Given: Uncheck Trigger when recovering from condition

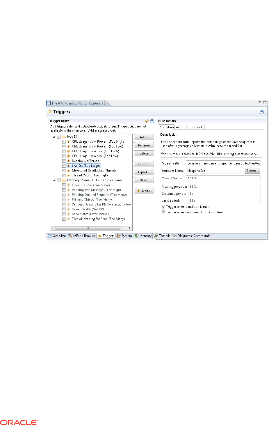Looking at the screenshot, I should pyautogui.click(x=163, y=212).
